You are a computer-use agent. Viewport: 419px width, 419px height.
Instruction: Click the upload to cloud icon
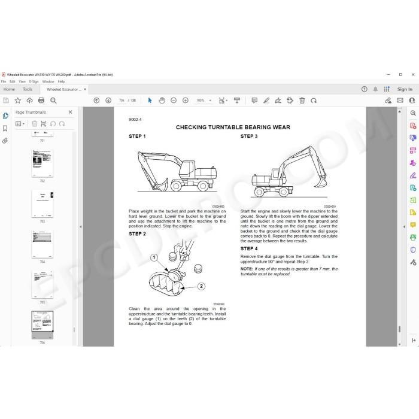(29, 101)
